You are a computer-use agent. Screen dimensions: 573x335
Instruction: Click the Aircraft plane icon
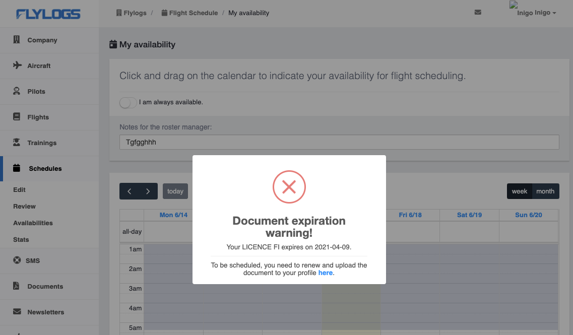(17, 65)
